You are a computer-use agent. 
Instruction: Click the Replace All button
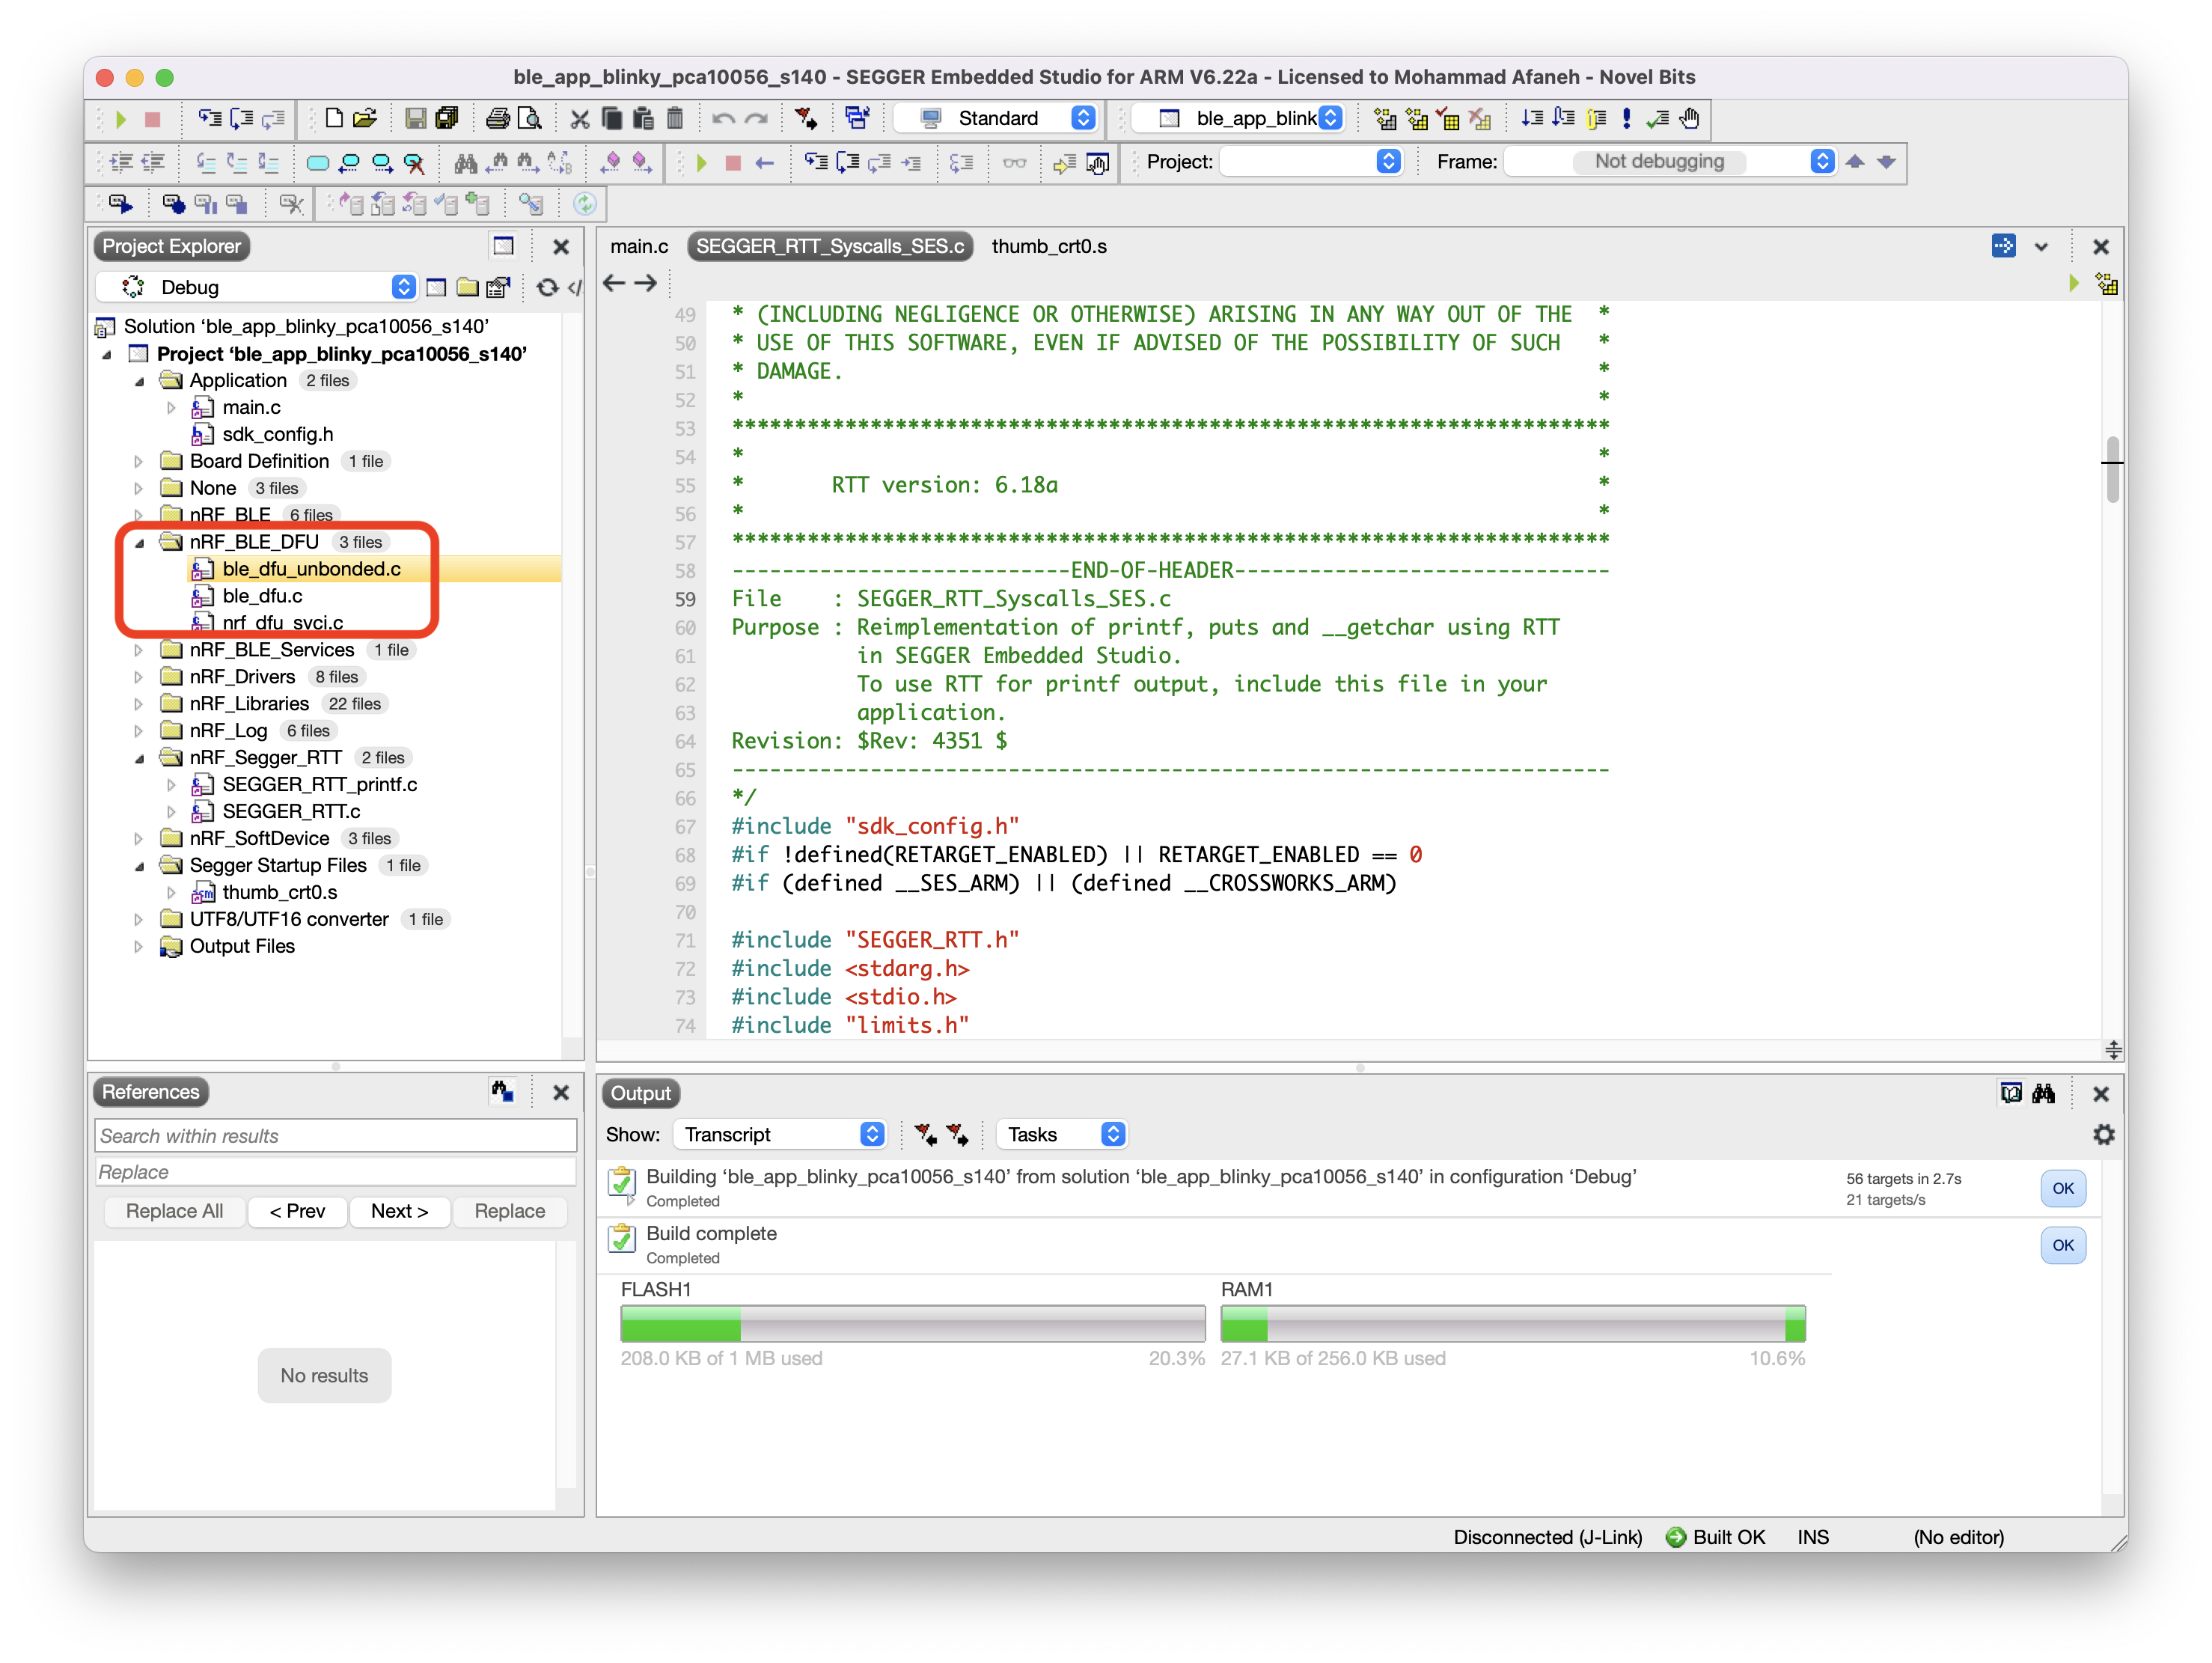[174, 1211]
